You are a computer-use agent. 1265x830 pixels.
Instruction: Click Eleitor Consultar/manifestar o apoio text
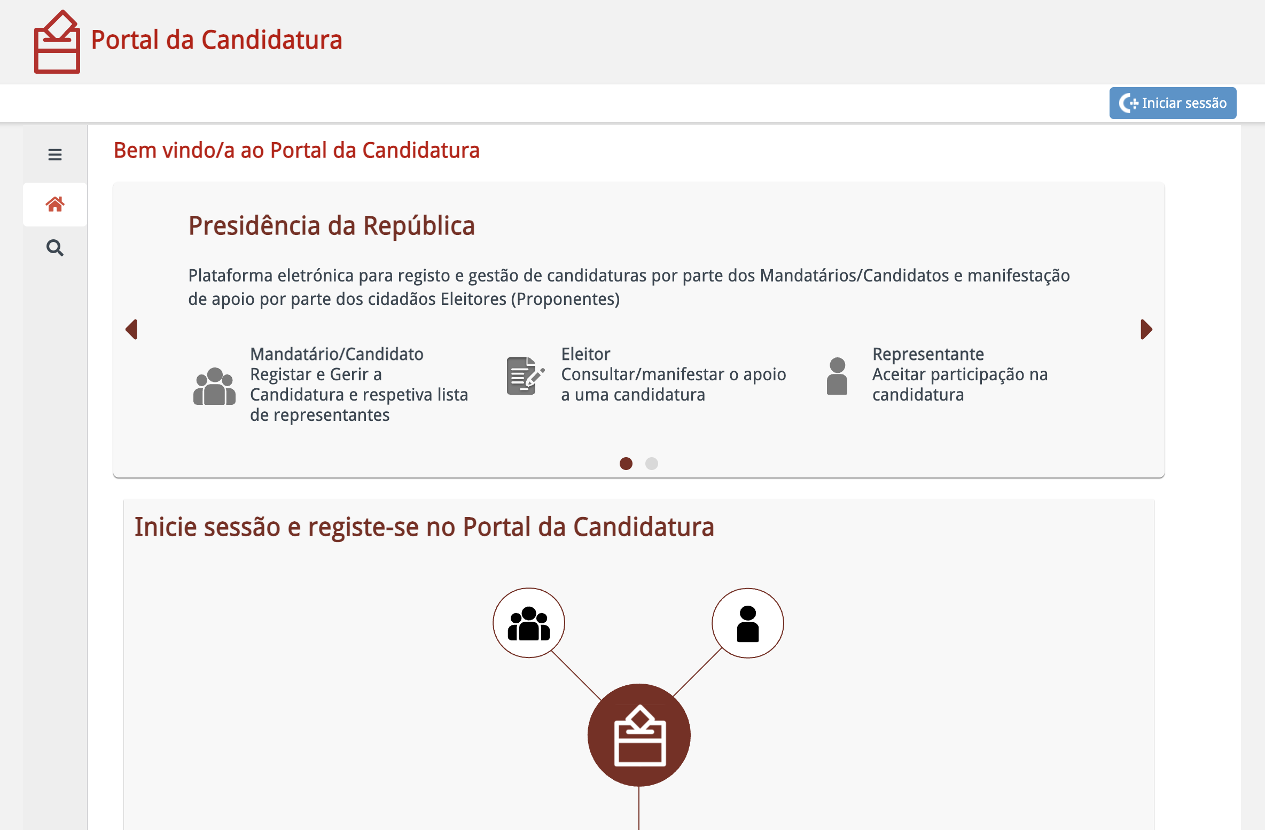click(x=673, y=374)
